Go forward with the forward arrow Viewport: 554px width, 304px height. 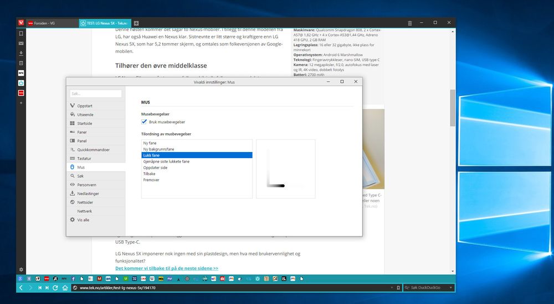[x=30, y=288]
